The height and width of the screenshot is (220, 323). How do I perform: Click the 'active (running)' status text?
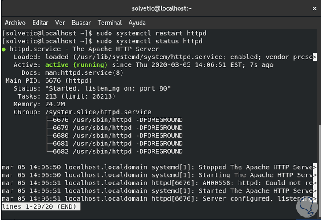click(x=76, y=65)
